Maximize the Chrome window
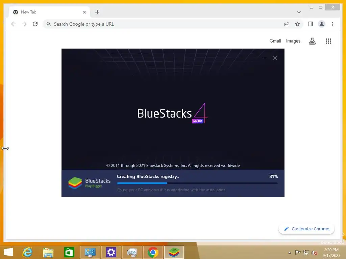This screenshot has width=346, height=259. pyautogui.click(x=321, y=7)
